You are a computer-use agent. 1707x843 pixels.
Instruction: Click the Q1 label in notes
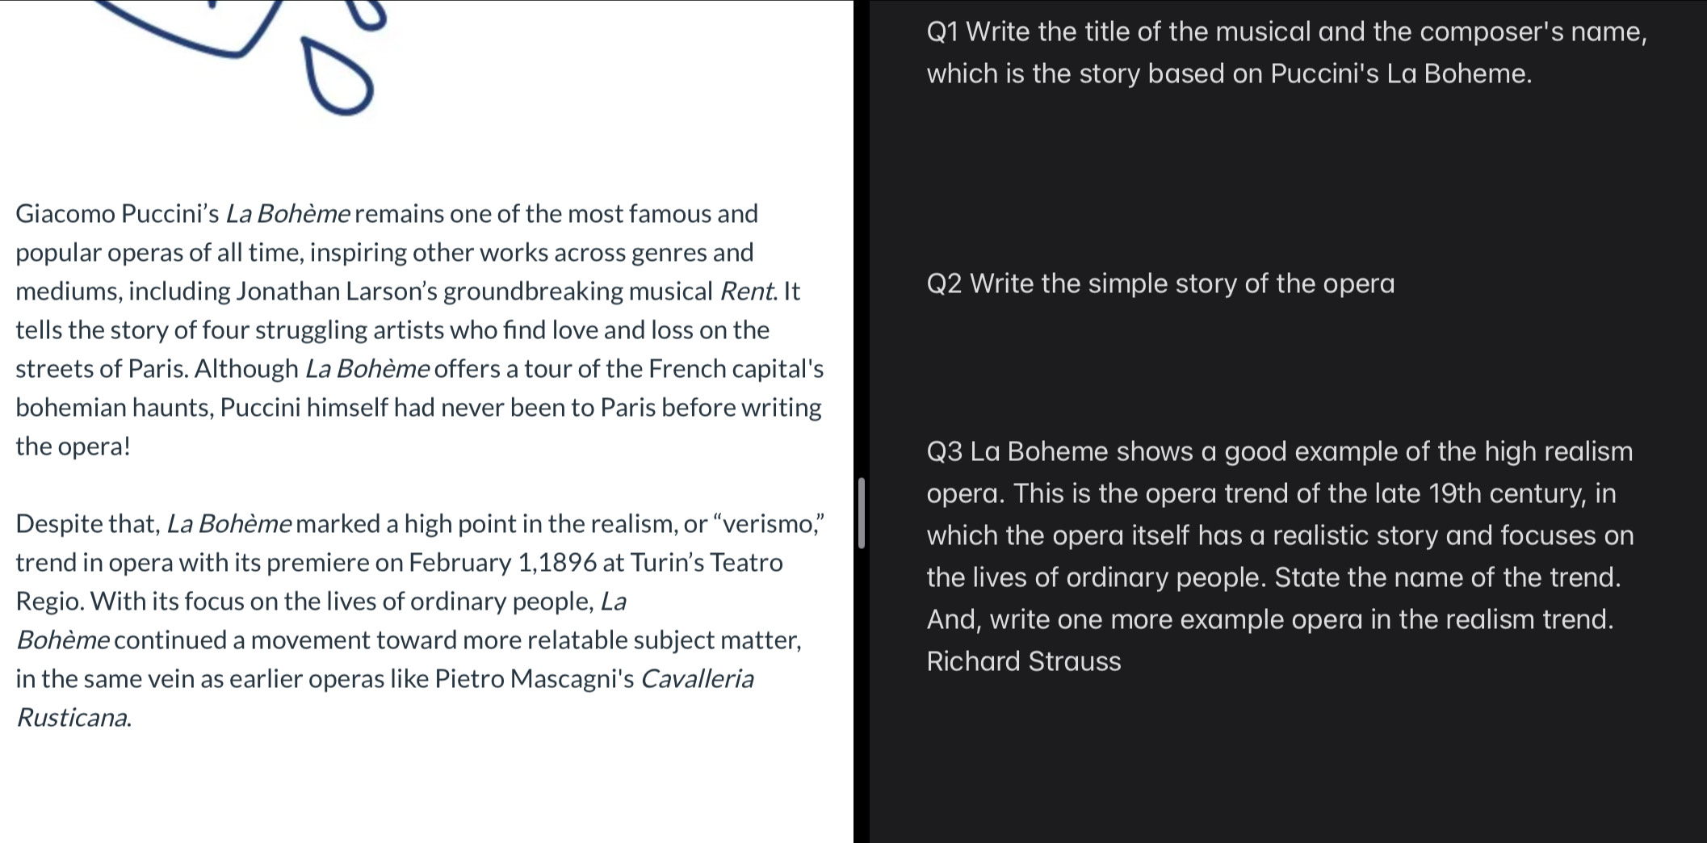(x=943, y=32)
